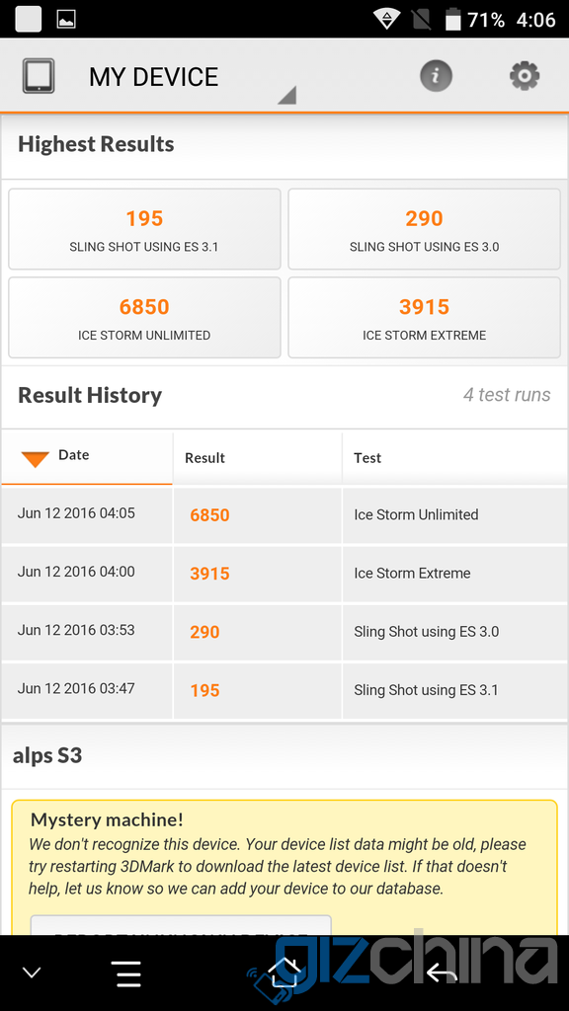The height and width of the screenshot is (1011, 569).
Task: Select Ice Storm Extreme 3915 tile
Action: point(424,317)
